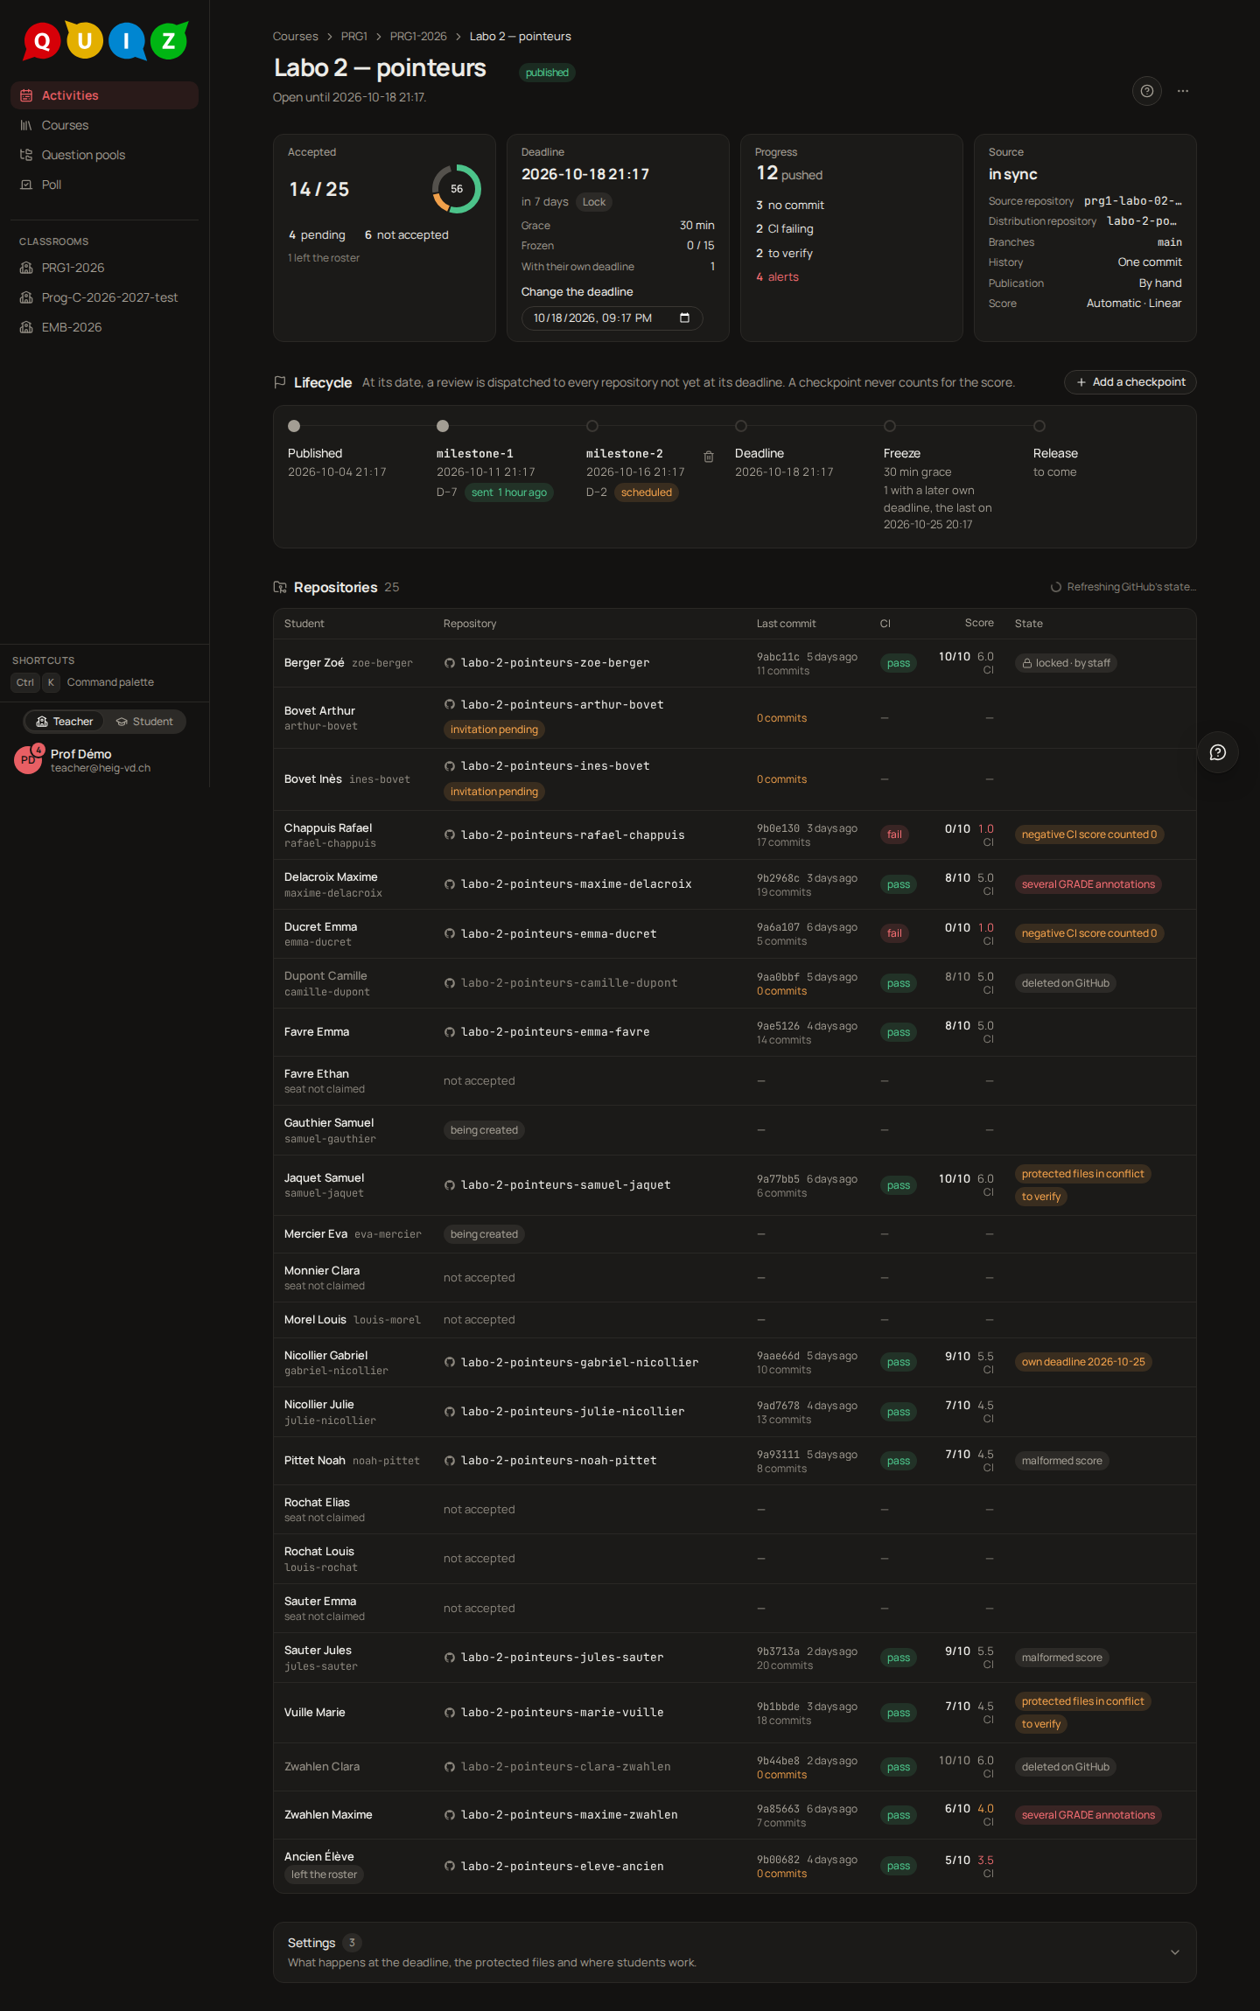Click the Add a checkpoint button
This screenshot has width=1260, height=2011.
click(x=1130, y=382)
